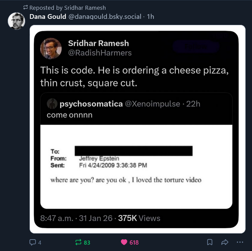
Task: Click the 375K Views count
Action: 139,218
